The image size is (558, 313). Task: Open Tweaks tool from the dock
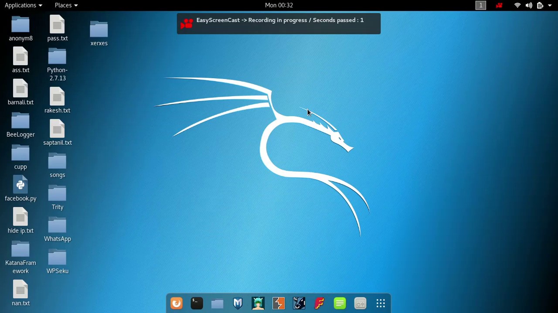click(361, 303)
